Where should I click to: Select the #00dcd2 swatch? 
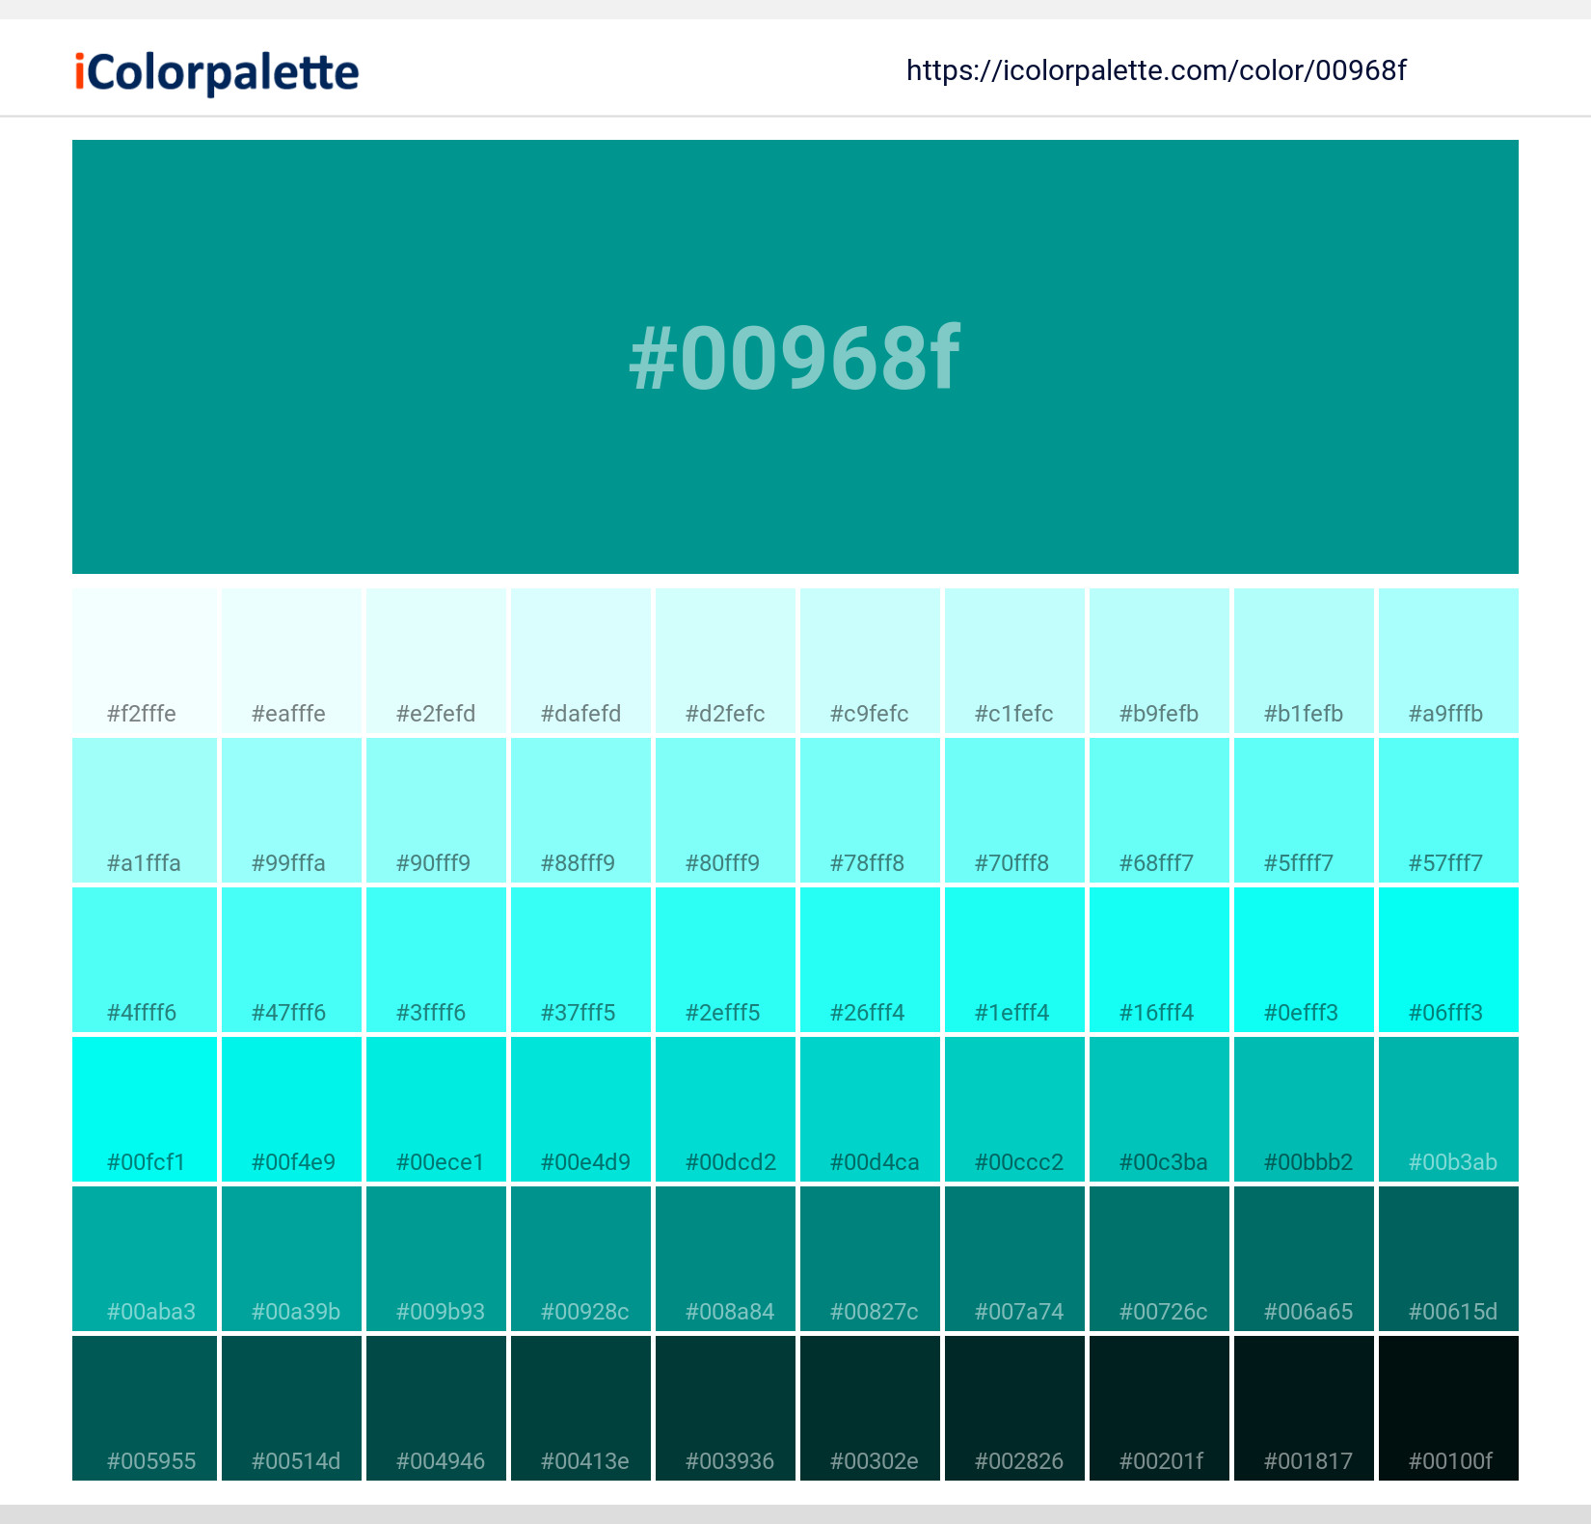pos(724,1109)
